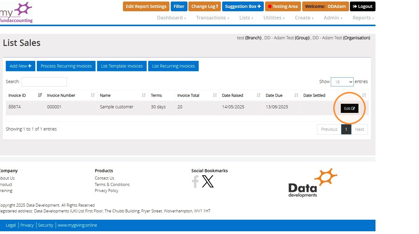Open the Utilities menu
This screenshot has width=419, height=234.
[x=274, y=18]
